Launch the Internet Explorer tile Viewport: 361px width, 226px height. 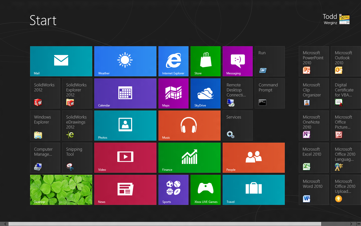pyautogui.click(x=173, y=61)
